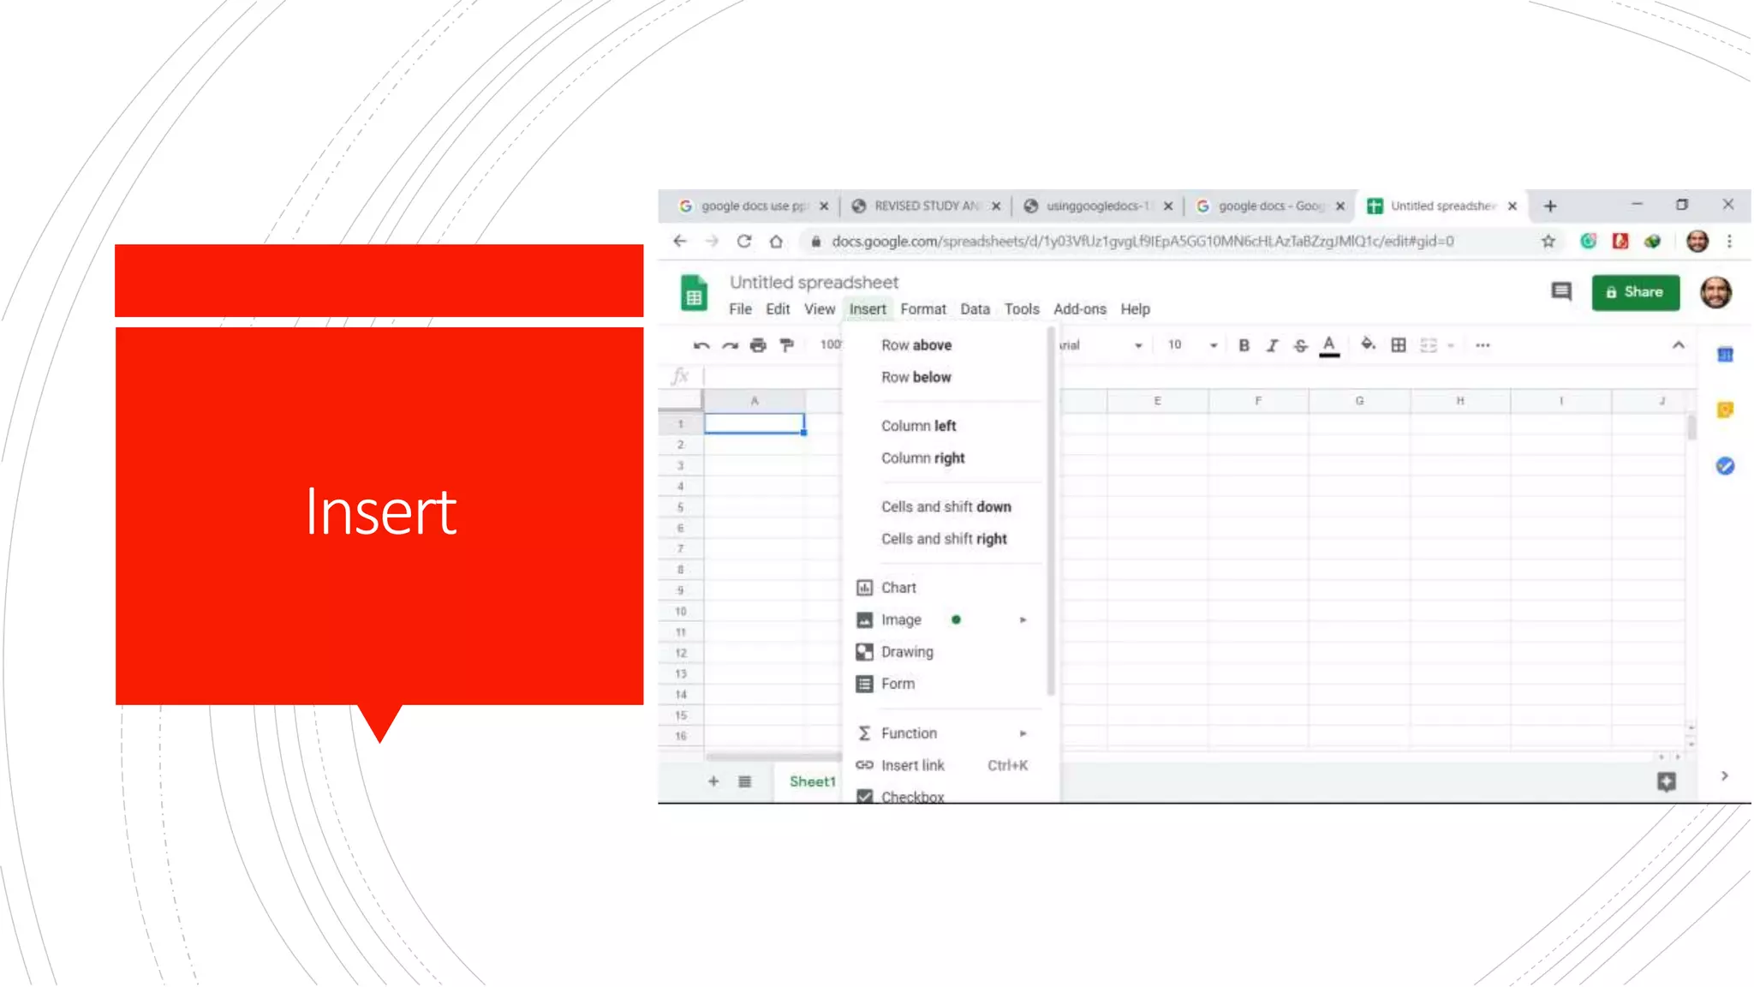Click the undo arrow icon
1754x987 pixels.
(x=701, y=345)
